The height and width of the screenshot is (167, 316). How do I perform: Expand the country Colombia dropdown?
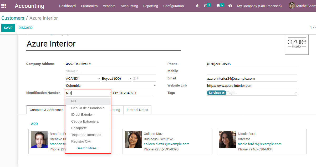(155, 86)
